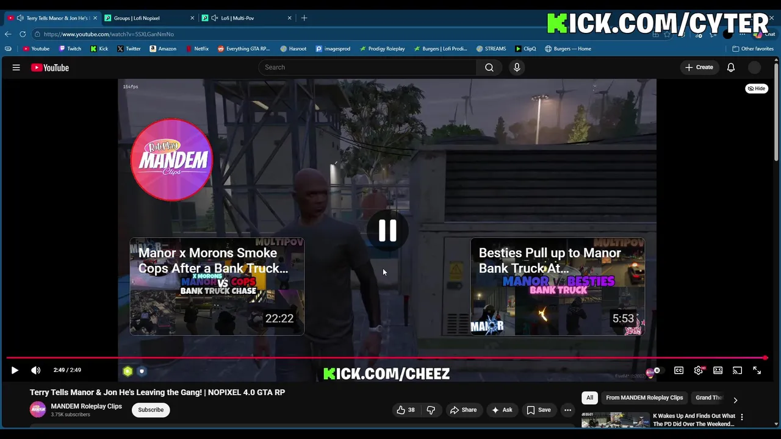This screenshot has height=439, width=781.
Task: Open a new browser tab
Action: (x=304, y=18)
